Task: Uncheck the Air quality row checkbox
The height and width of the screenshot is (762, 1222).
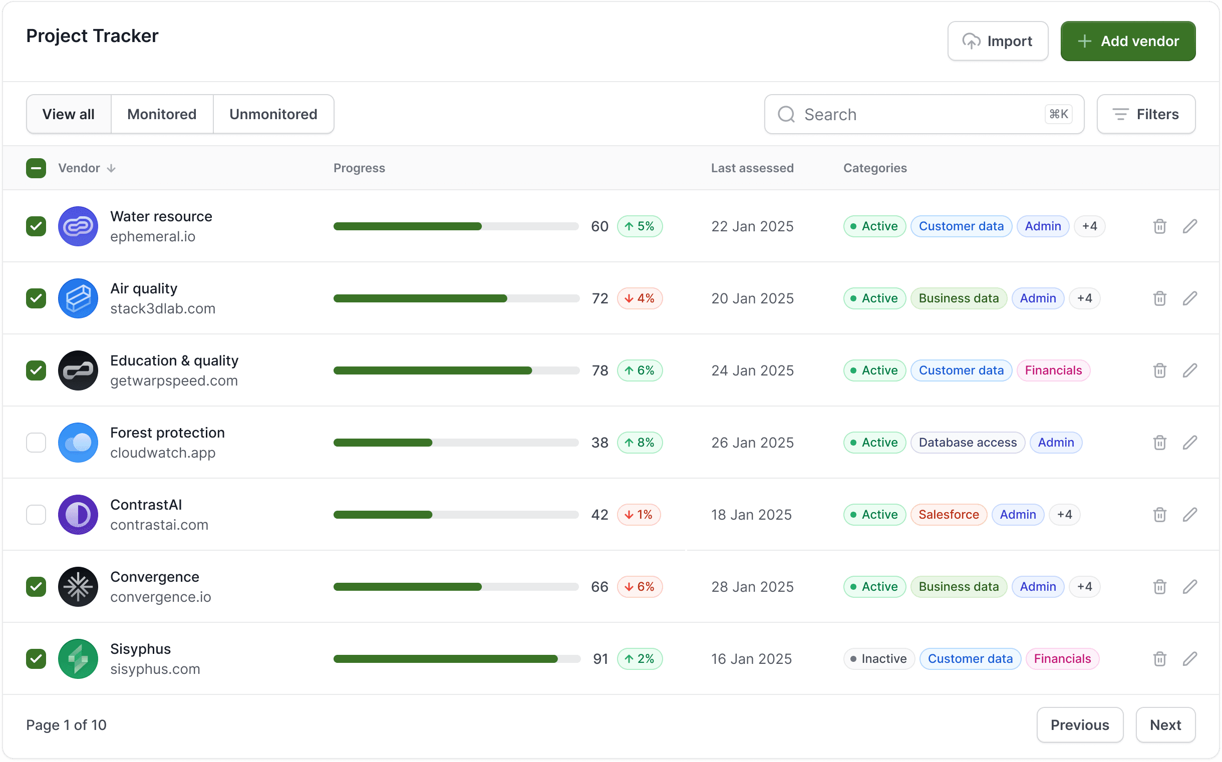Action: coord(36,298)
